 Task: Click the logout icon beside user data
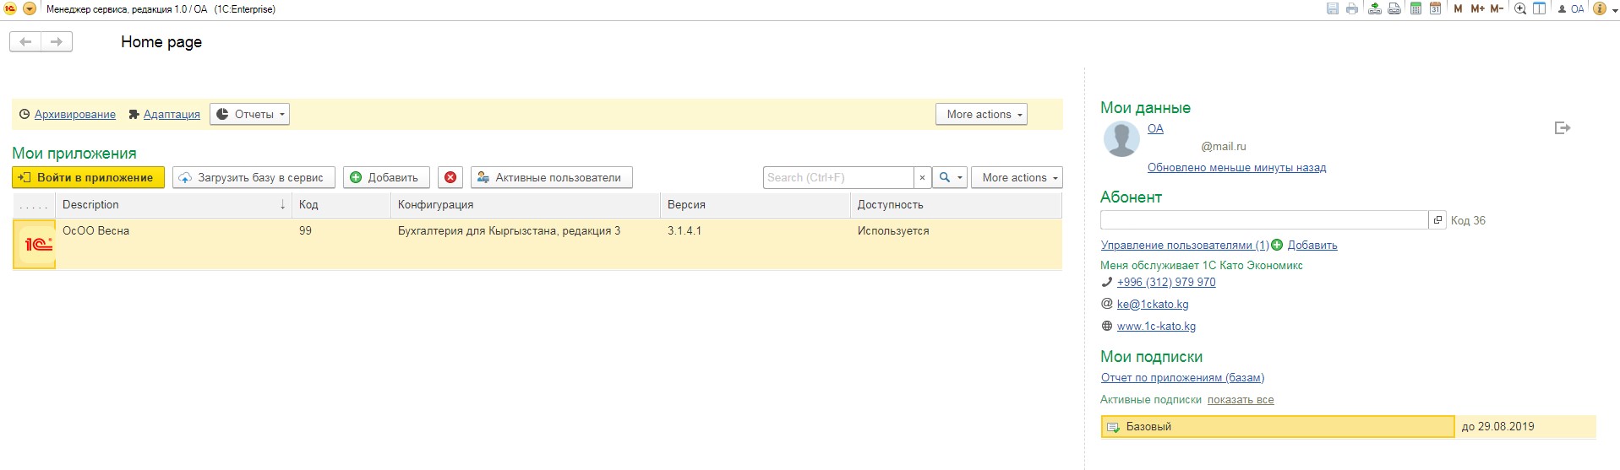coord(1562,128)
